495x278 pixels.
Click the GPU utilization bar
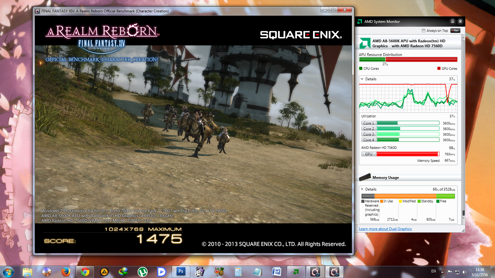(408, 154)
